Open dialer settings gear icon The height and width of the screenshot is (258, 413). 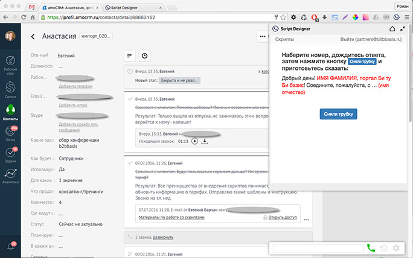(396, 248)
